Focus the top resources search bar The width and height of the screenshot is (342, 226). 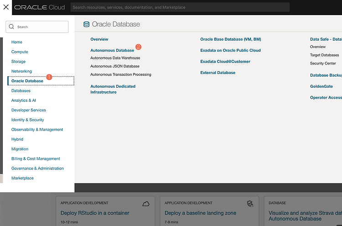click(x=180, y=7)
